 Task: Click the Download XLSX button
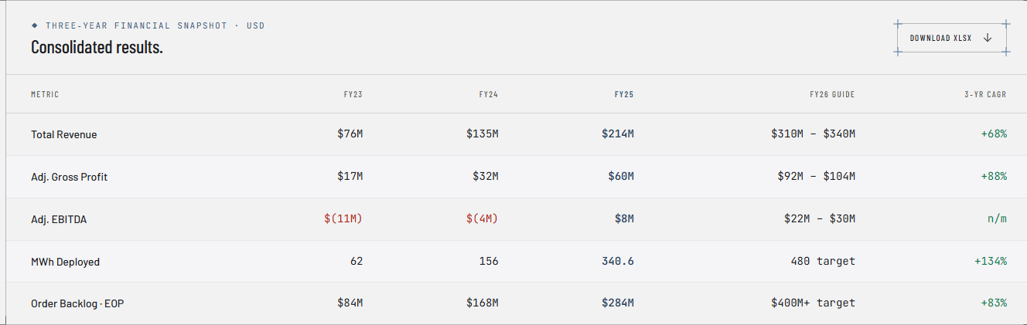pos(951,38)
